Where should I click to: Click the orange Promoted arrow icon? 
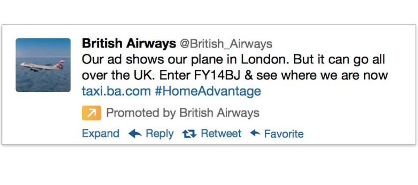[91, 113]
